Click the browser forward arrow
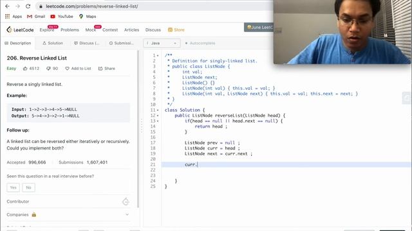 pyautogui.click(x=17, y=6)
